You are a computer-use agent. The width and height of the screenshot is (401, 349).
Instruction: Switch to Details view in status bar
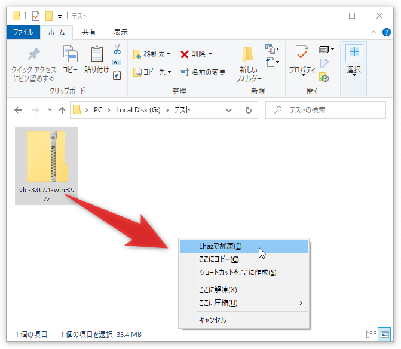(371, 334)
